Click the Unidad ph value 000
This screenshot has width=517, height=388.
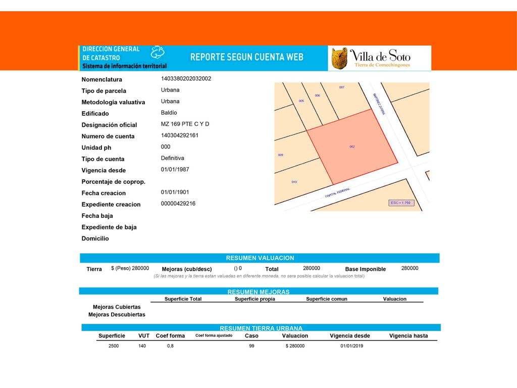pyautogui.click(x=166, y=147)
